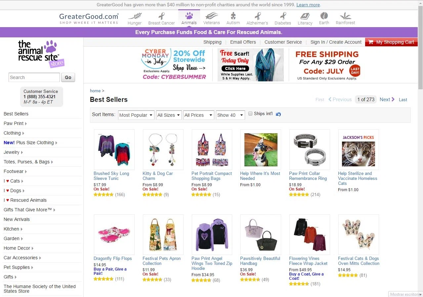
Task: Open the All Sizes dropdown
Action: 169,115
